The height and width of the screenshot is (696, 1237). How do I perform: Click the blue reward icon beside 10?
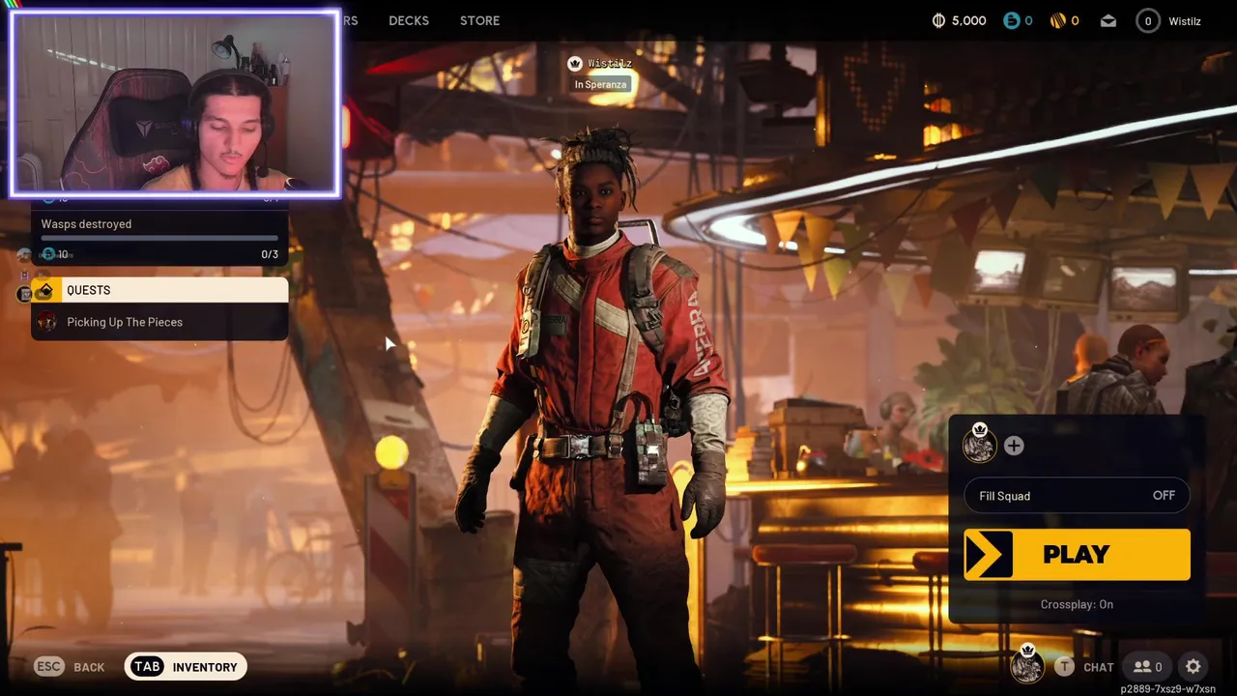tap(48, 254)
